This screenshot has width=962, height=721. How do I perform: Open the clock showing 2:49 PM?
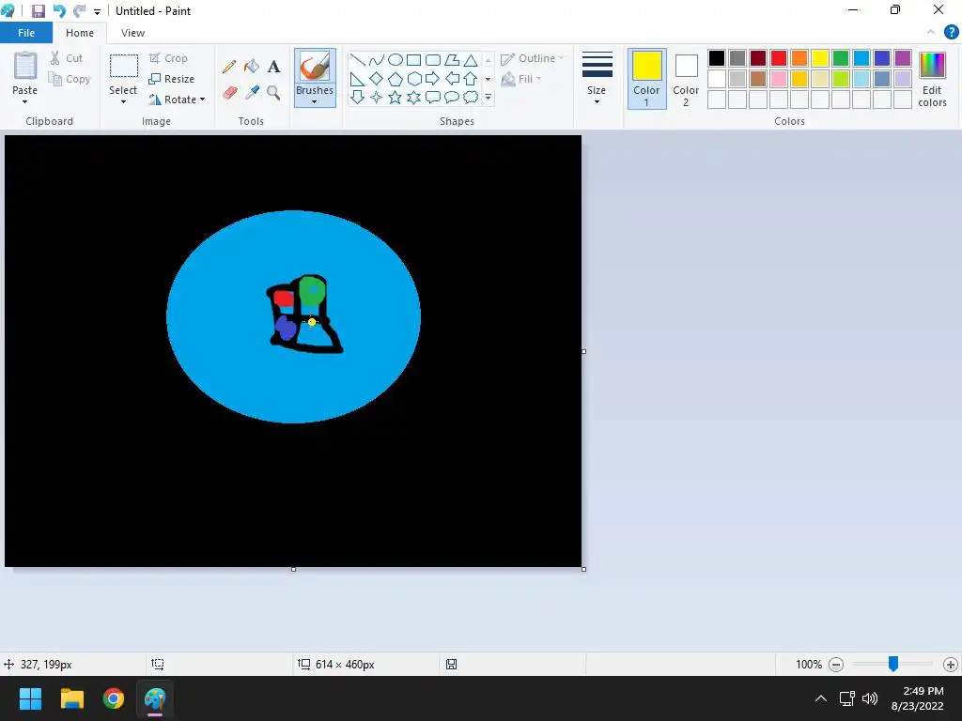tap(918, 698)
